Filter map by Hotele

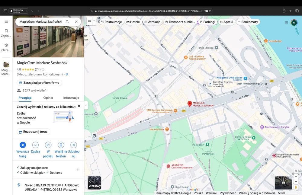pos(133,22)
